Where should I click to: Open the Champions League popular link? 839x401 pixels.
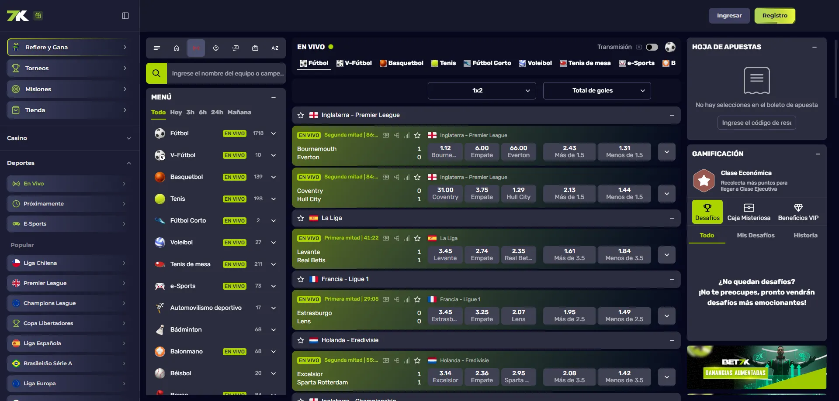coord(70,303)
